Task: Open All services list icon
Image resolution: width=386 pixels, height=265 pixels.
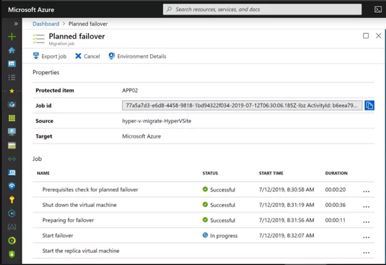Action: pos(12,77)
